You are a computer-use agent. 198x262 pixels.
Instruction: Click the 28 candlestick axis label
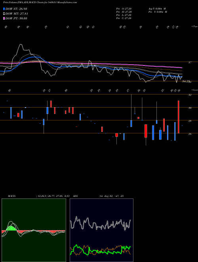pyautogui.click(x=190, y=121)
